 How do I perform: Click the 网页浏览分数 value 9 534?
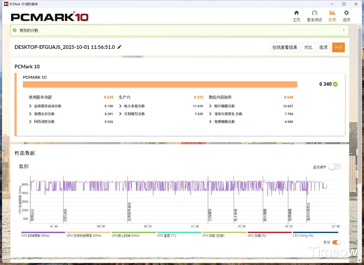pyautogui.click(x=109, y=122)
